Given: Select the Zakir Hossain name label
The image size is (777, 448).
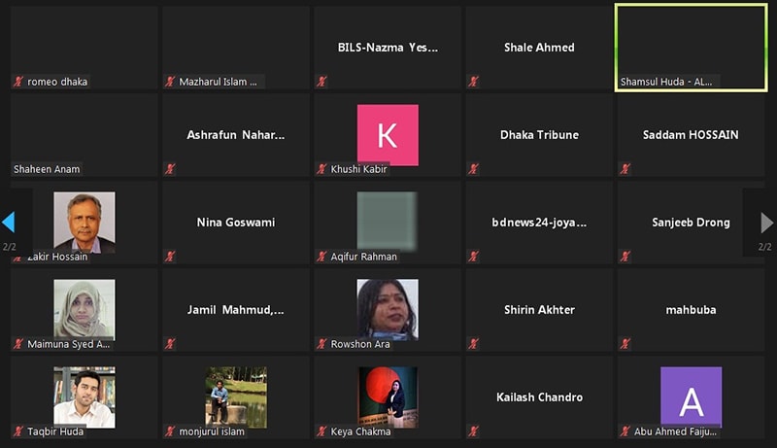Looking at the screenshot, I should click(x=57, y=257).
